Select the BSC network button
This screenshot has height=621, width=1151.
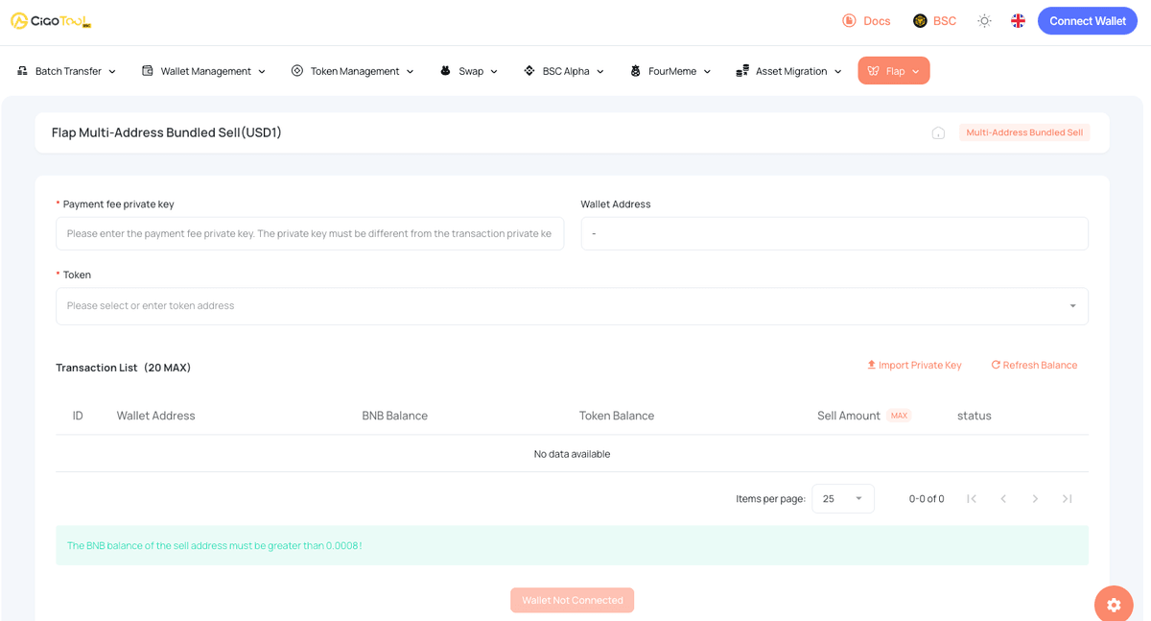click(x=934, y=21)
